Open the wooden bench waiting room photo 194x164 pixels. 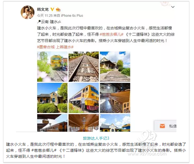(x=115, y=98)
